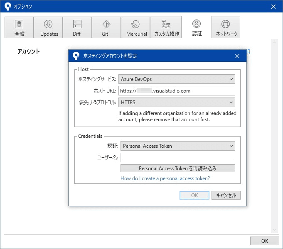Screen dimensions: 283x249
Task: Open 'How do I create a personal access token?' link
Action: [165, 178]
